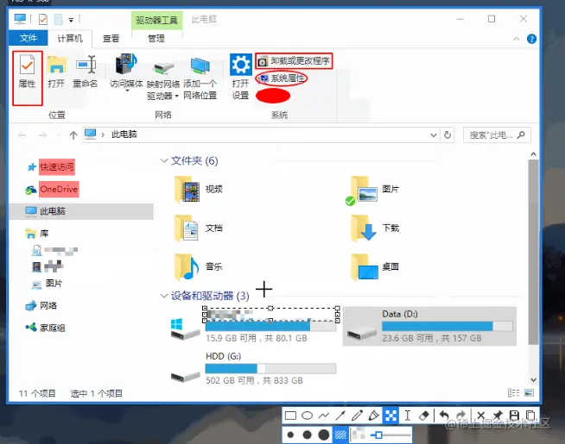The height and width of the screenshot is (444, 565).
Task: Select the rectangle shape tool
Action: coord(290,416)
